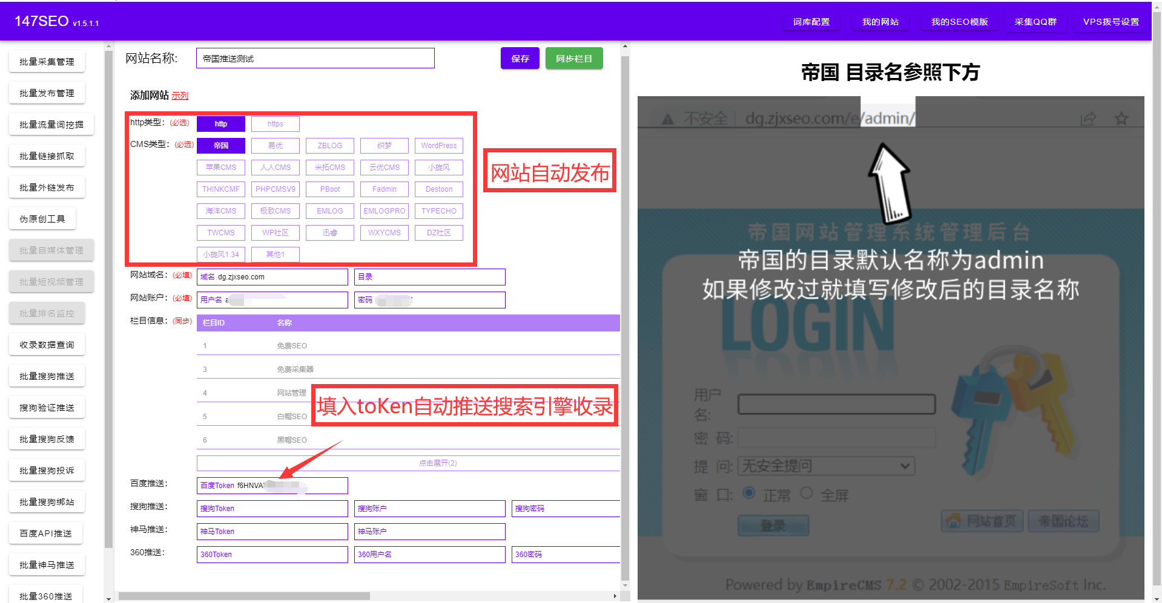
Task: Choose PHPCMSV9 CMS type
Action: 276,189
